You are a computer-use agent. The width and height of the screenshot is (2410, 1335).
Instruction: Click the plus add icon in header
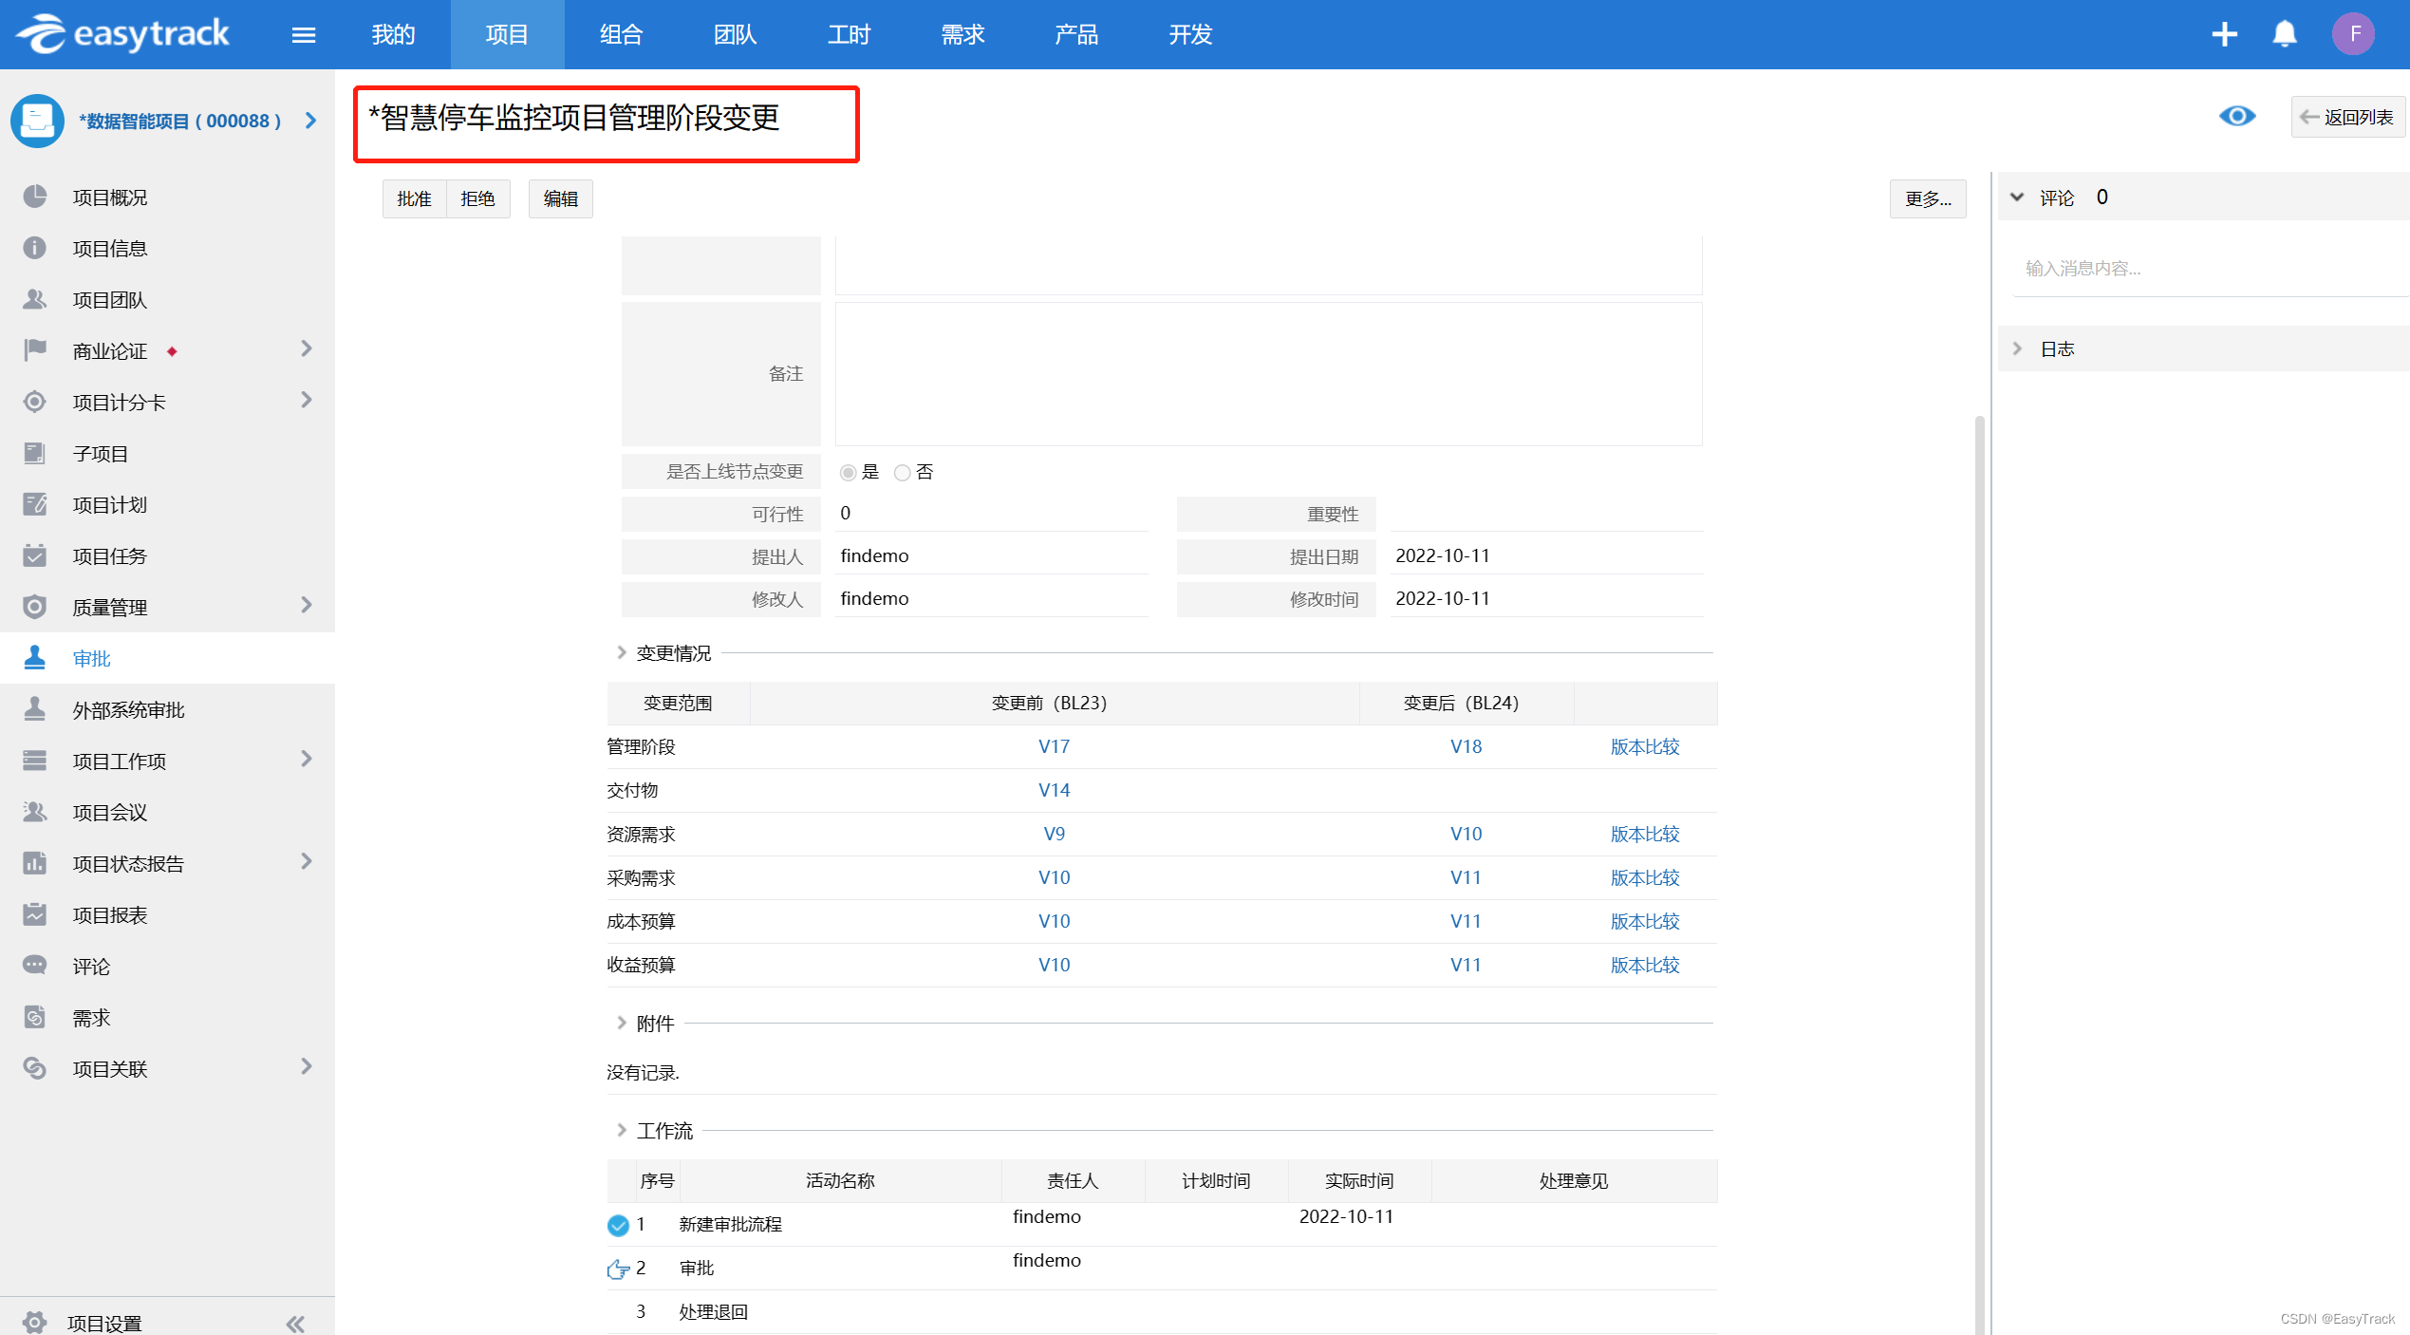(2224, 34)
